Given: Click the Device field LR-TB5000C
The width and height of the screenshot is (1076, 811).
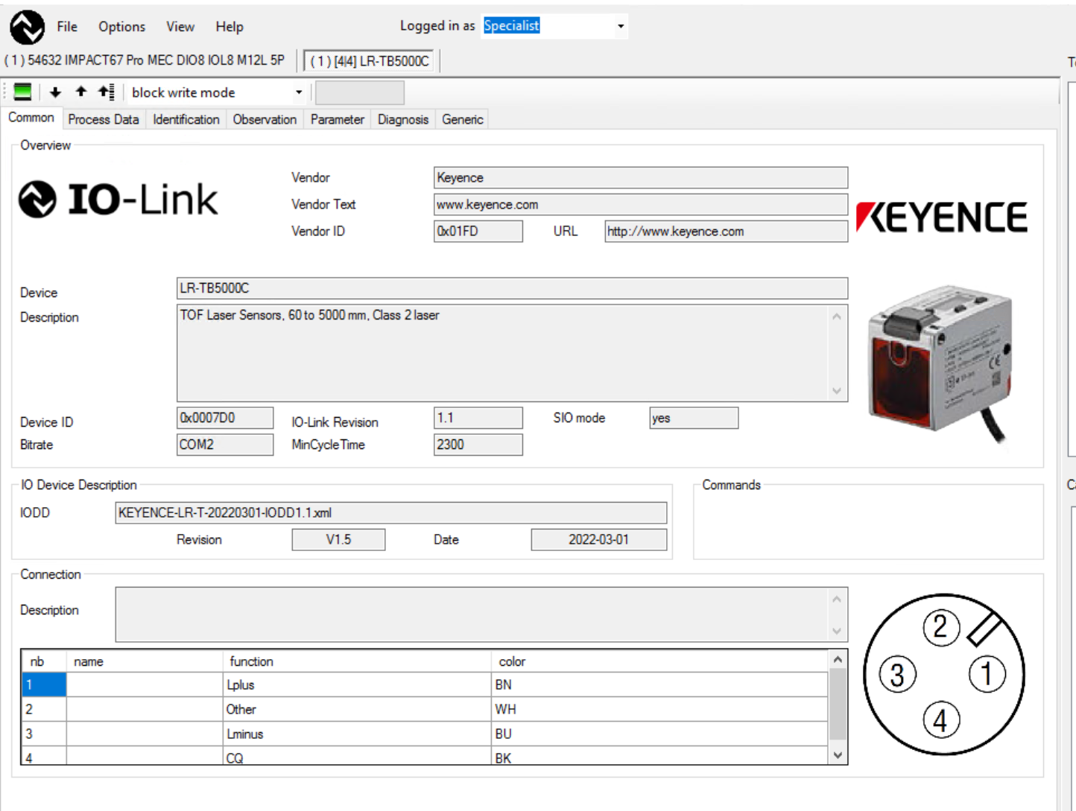Looking at the screenshot, I should (x=512, y=288).
